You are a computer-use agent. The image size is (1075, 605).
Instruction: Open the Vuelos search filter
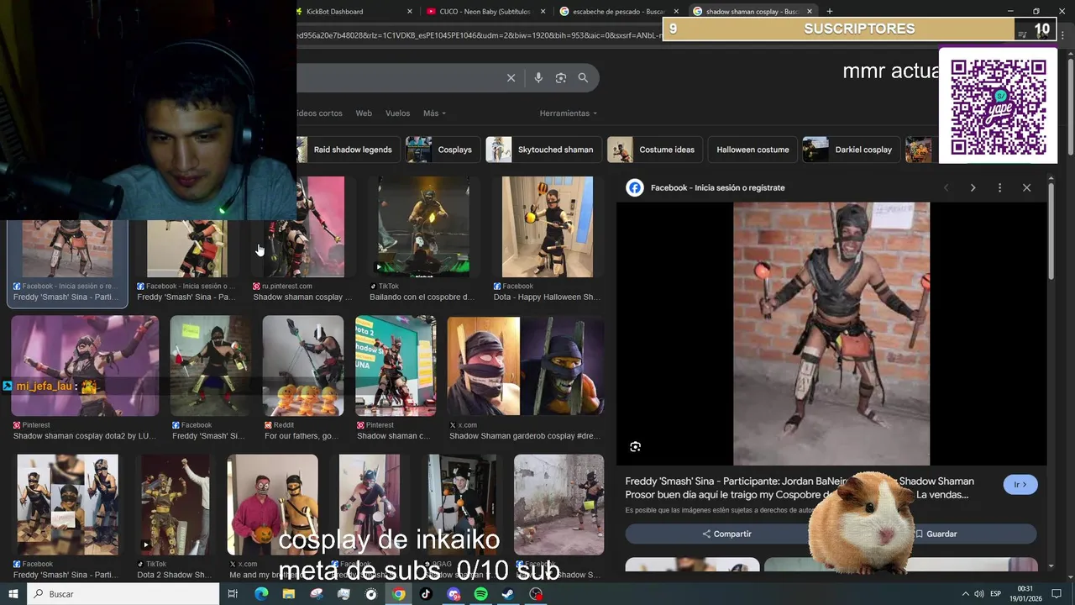point(397,113)
